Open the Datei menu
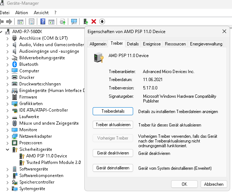The width and height of the screenshot is (232, 193). pyautogui.click(x=5, y=13)
